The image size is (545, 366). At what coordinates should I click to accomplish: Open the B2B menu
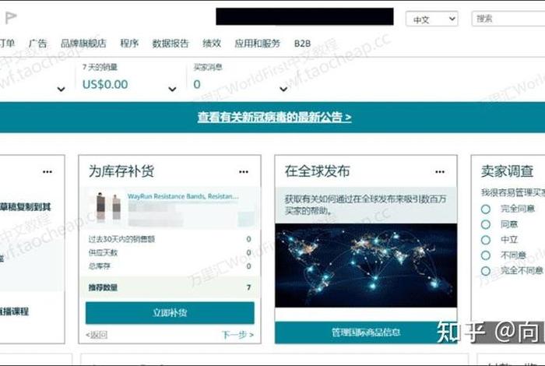click(x=302, y=44)
